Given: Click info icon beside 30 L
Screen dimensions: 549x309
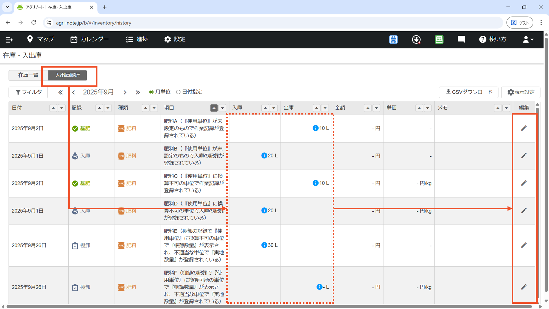Looking at the screenshot, I should click(x=264, y=245).
